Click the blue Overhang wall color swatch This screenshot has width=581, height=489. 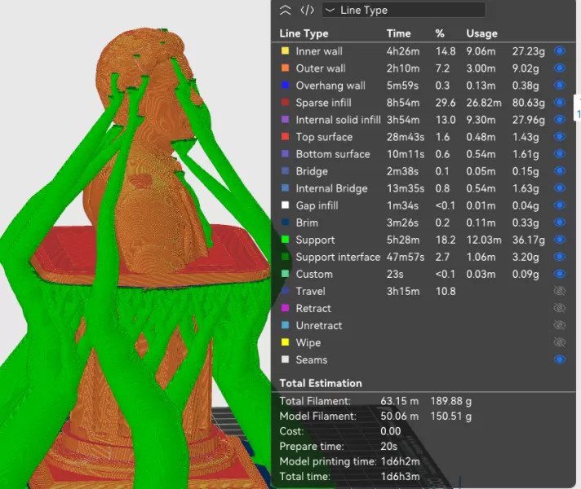coord(285,85)
